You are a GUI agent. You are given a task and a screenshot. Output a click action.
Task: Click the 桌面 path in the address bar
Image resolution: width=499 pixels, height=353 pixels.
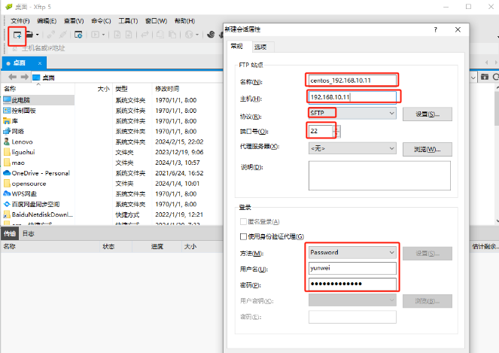tap(48, 78)
